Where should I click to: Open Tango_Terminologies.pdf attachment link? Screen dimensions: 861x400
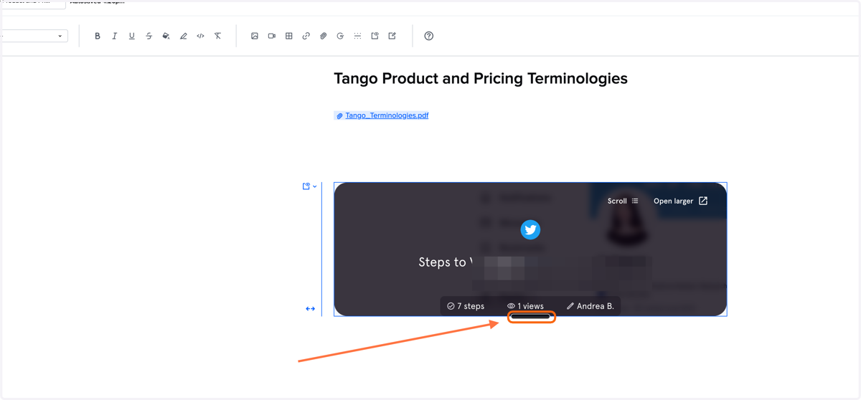387,115
